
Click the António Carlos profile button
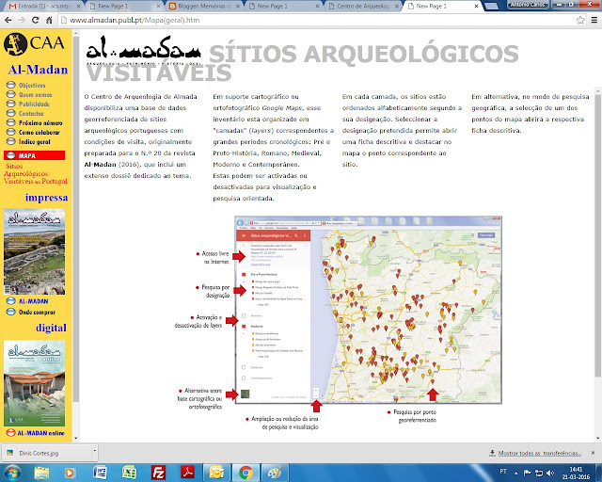[x=528, y=4]
